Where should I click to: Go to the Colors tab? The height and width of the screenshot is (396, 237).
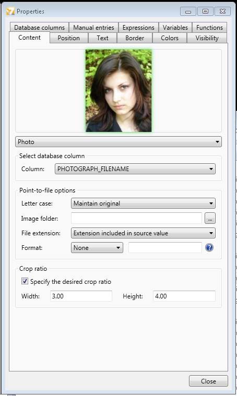(x=170, y=38)
